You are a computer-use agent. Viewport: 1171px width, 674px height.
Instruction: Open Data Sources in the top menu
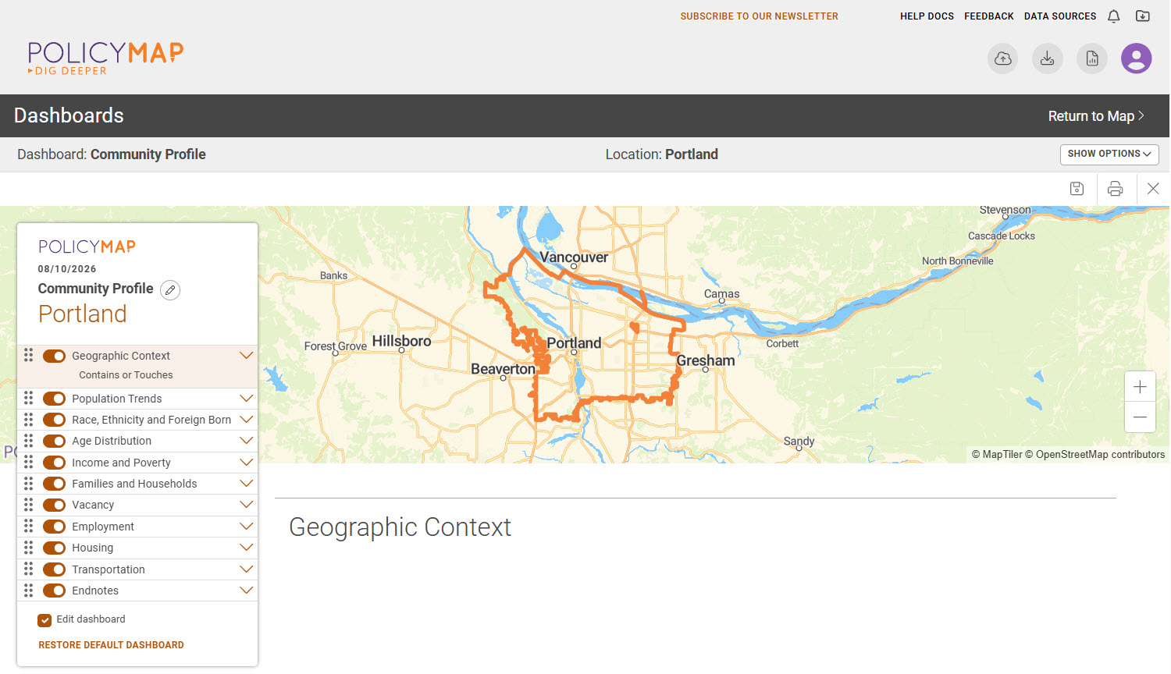tap(1060, 16)
